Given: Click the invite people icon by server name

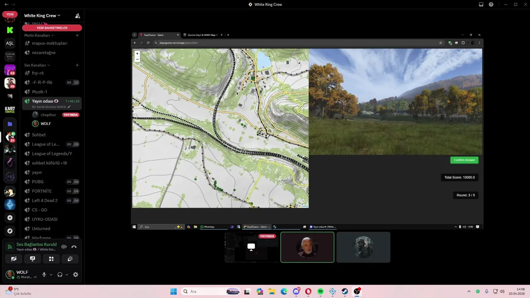Looking at the screenshot, I should coord(77,16).
